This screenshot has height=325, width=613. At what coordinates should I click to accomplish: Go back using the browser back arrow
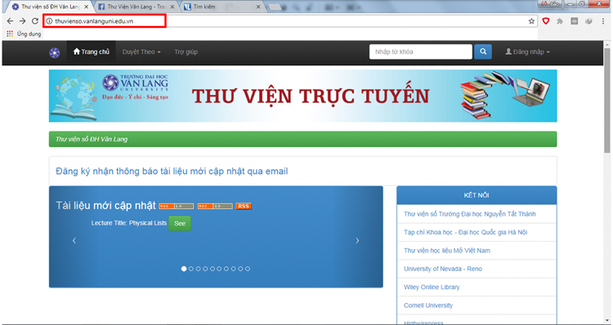point(10,21)
